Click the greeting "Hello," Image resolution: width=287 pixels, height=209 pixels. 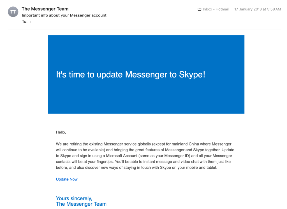pos(61,132)
